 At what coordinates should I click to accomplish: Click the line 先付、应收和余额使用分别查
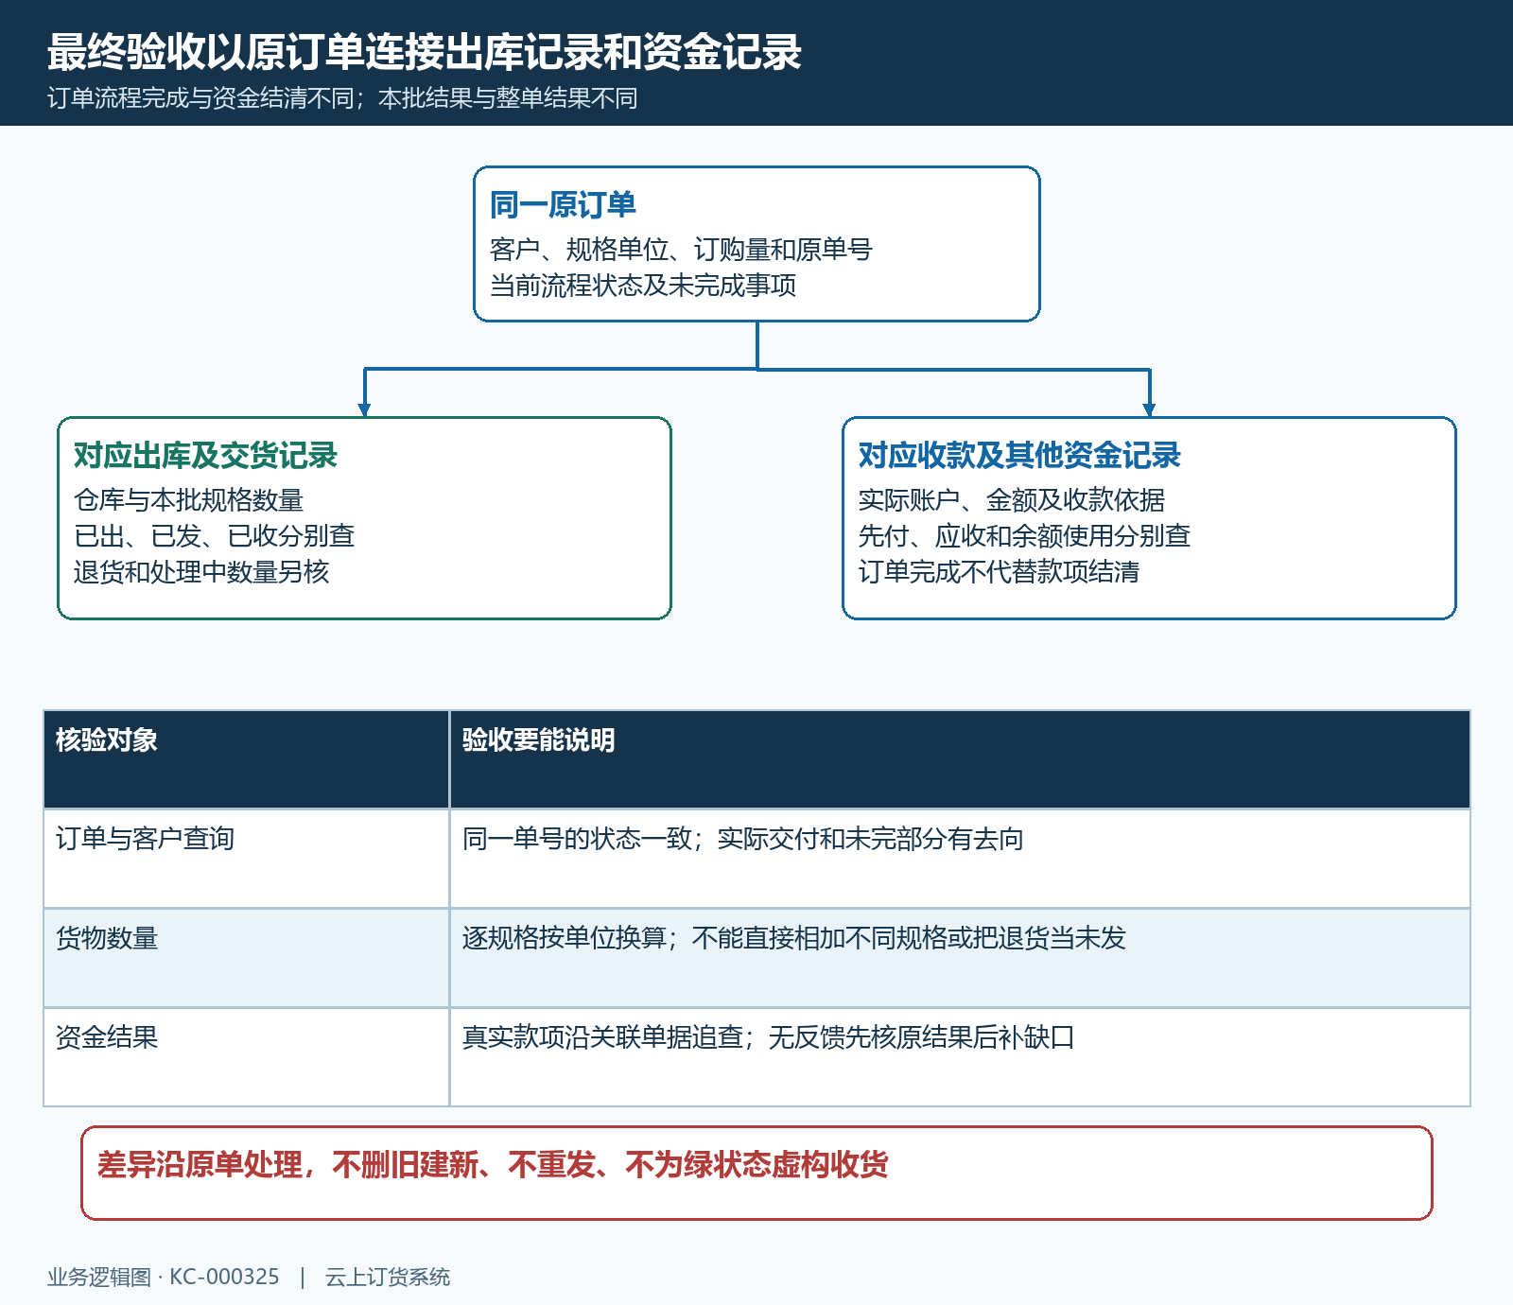(x=1024, y=536)
